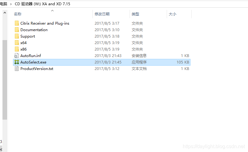Select the x86 folder name text
Screen dimensions: 248x152
(x=24, y=49)
